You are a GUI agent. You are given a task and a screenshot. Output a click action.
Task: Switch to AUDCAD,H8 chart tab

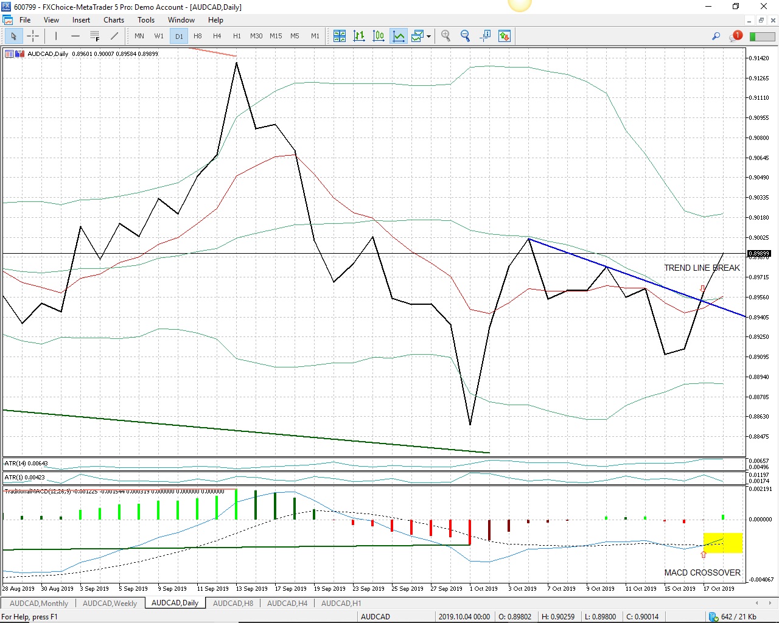[233, 604]
